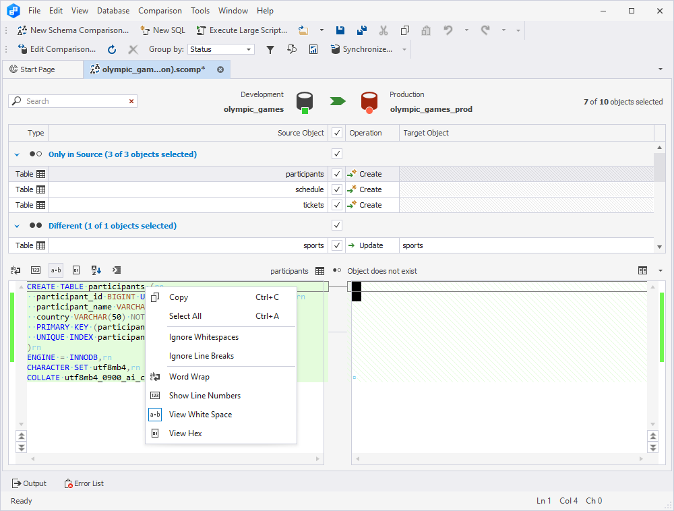Click the stop comparison X icon
674x511 pixels.
tap(133, 49)
